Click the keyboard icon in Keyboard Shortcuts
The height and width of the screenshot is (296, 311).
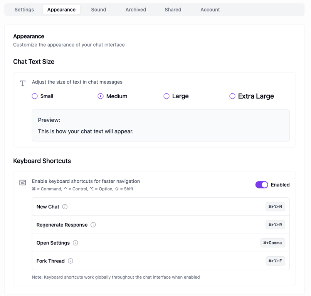pos(23,182)
